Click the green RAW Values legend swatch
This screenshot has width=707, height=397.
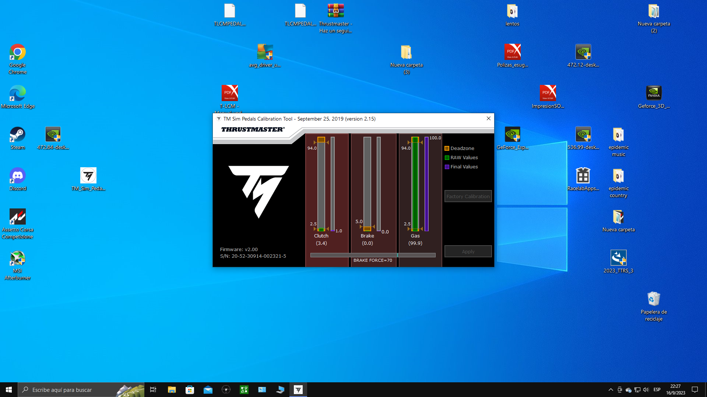pyautogui.click(x=447, y=158)
